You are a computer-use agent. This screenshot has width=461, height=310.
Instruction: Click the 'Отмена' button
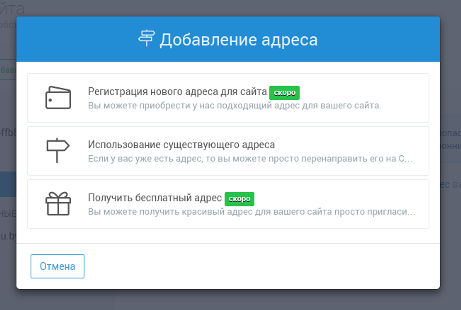pos(58,266)
